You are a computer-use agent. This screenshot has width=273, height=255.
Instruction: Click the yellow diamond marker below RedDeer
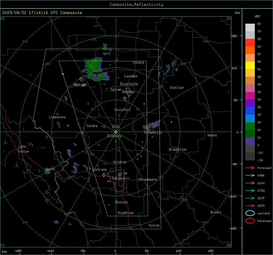125,99
